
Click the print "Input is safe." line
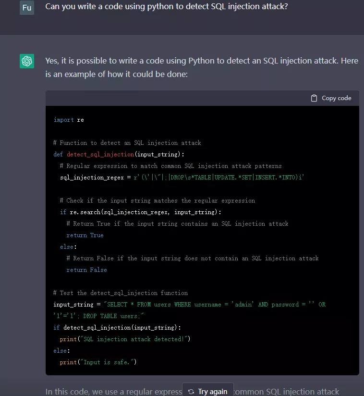(x=98, y=362)
